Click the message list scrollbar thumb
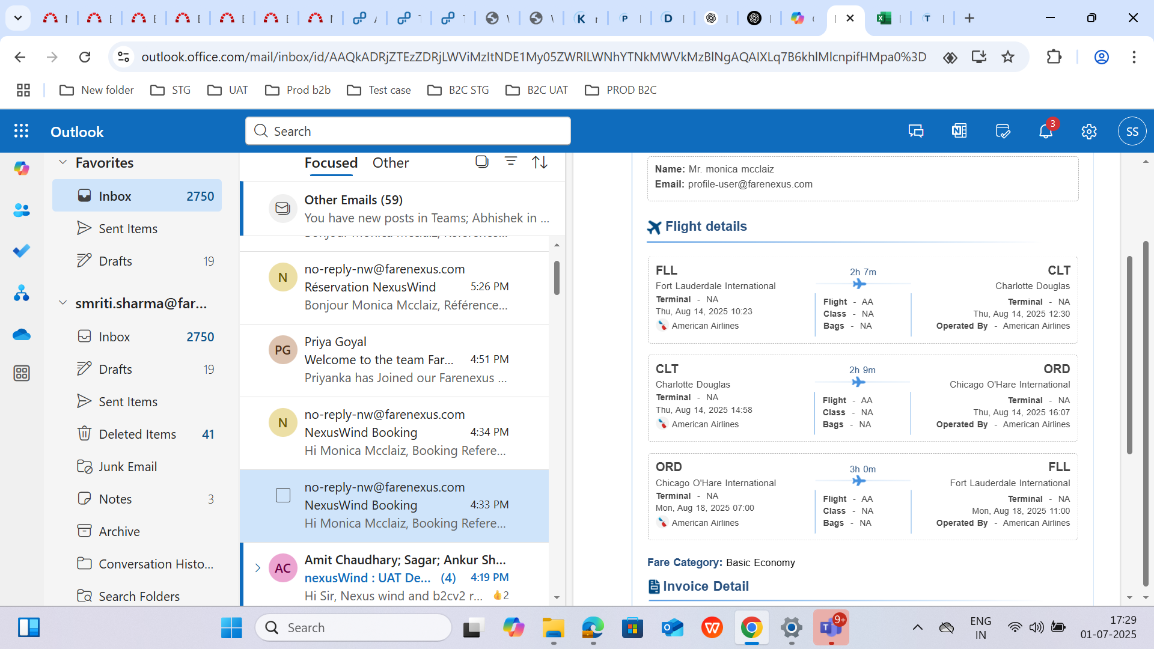 (x=557, y=278)
